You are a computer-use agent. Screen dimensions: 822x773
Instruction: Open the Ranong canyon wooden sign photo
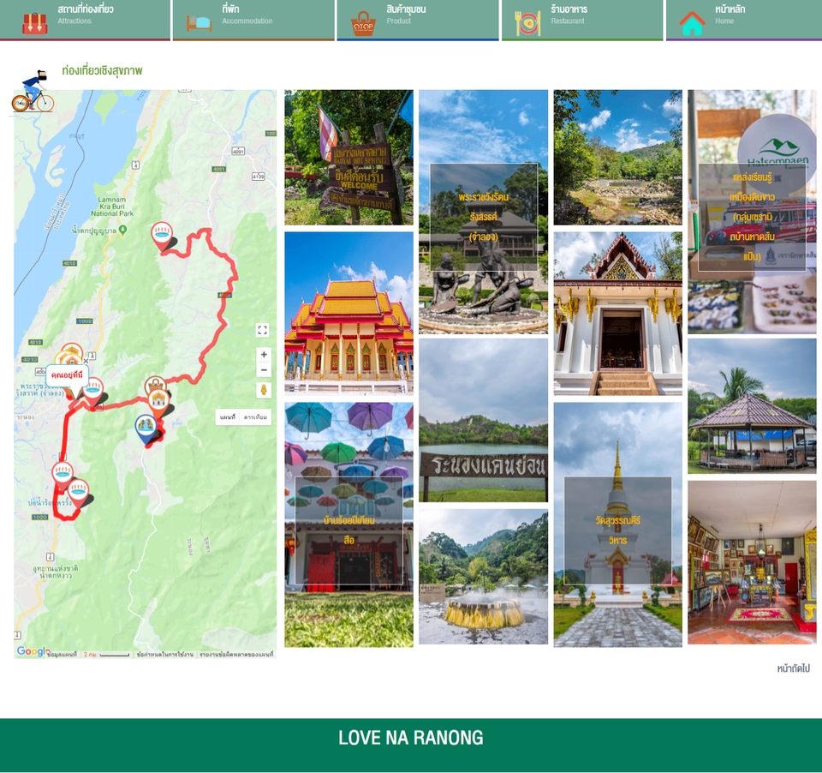pyautogui.click(x=483, y=420)
